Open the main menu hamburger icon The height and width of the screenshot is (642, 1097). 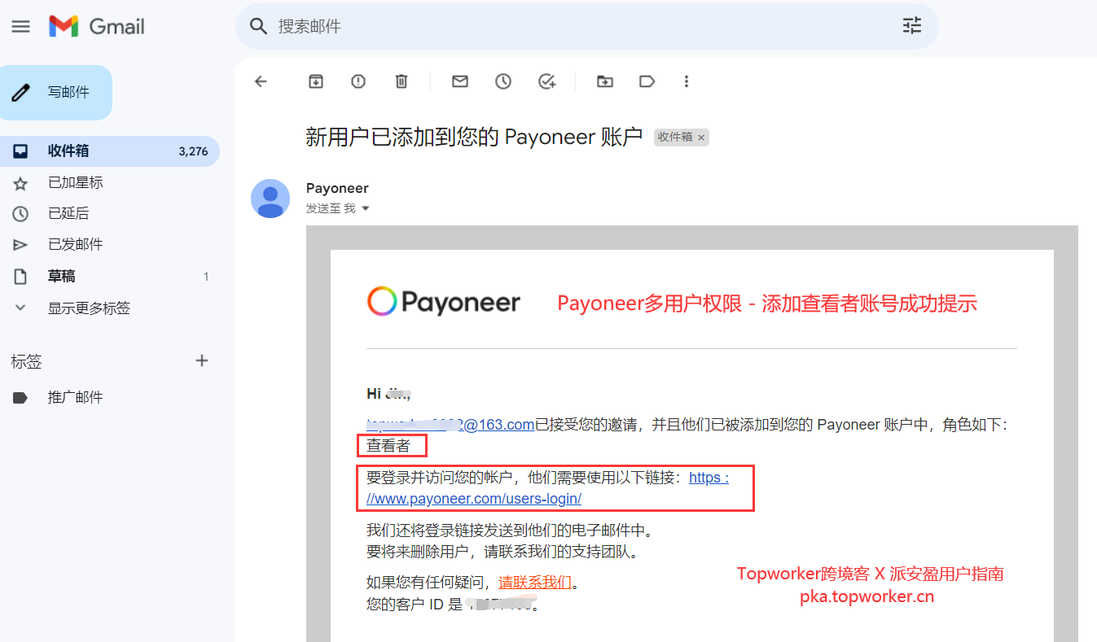tap(20, 26)
